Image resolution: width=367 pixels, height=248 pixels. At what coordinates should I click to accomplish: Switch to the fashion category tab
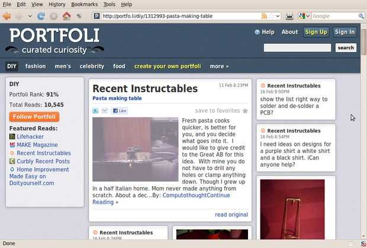tap(36, 66)
